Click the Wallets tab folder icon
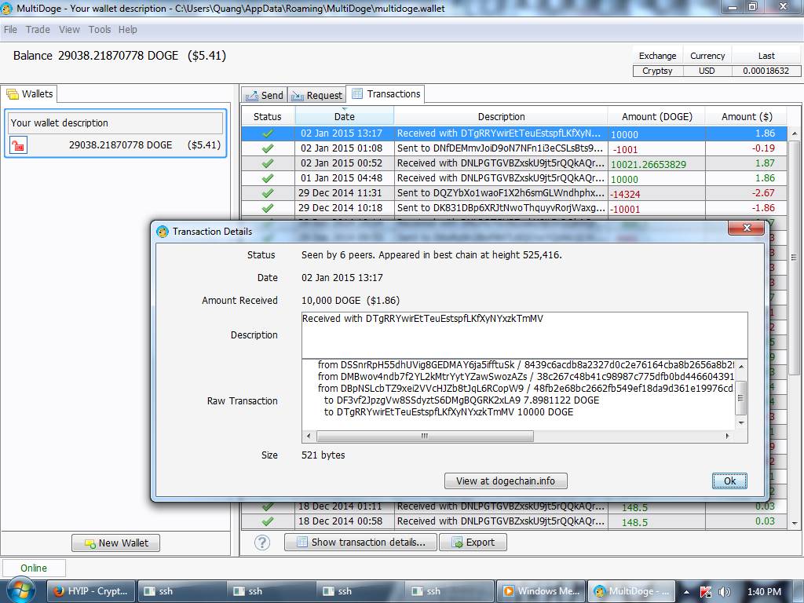Screen dimensions: 804x603 (13, 94)
